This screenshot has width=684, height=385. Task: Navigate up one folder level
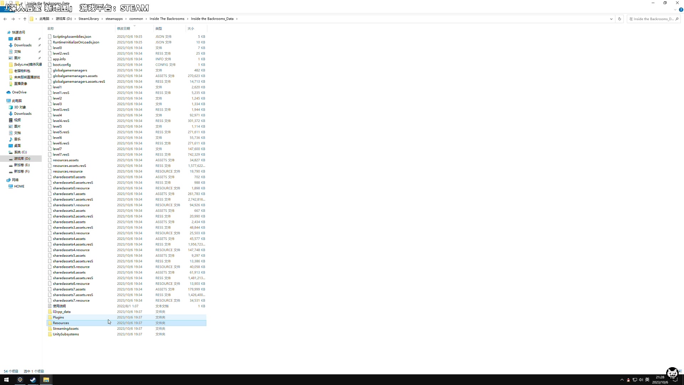coord(25,19)
